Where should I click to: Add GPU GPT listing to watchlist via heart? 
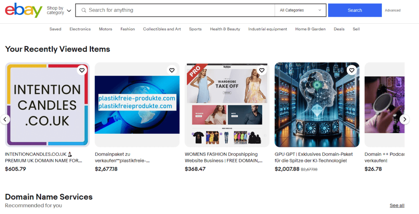point(351,70)
